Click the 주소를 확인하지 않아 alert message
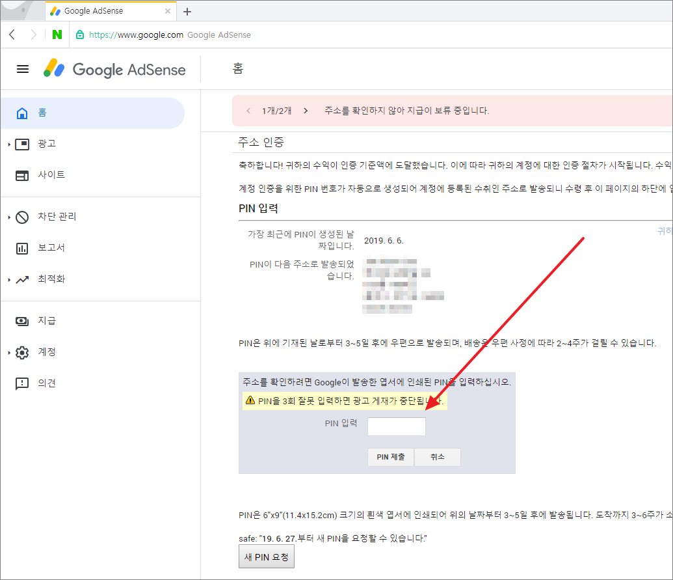The height and width of the screenshot is (580, 673). 407,111
